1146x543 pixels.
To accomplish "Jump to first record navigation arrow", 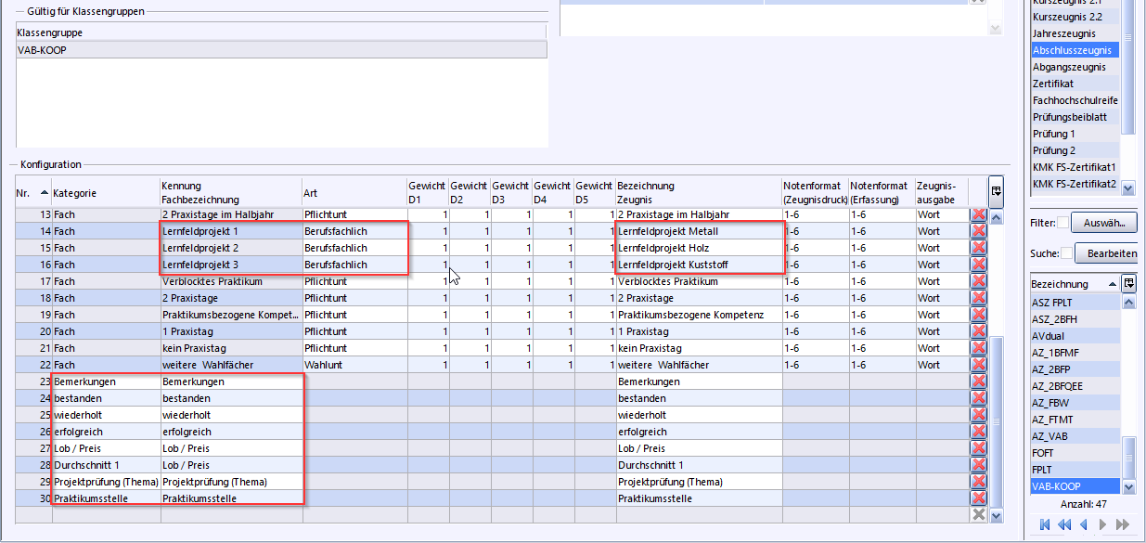I will (x=1045, y=525).
